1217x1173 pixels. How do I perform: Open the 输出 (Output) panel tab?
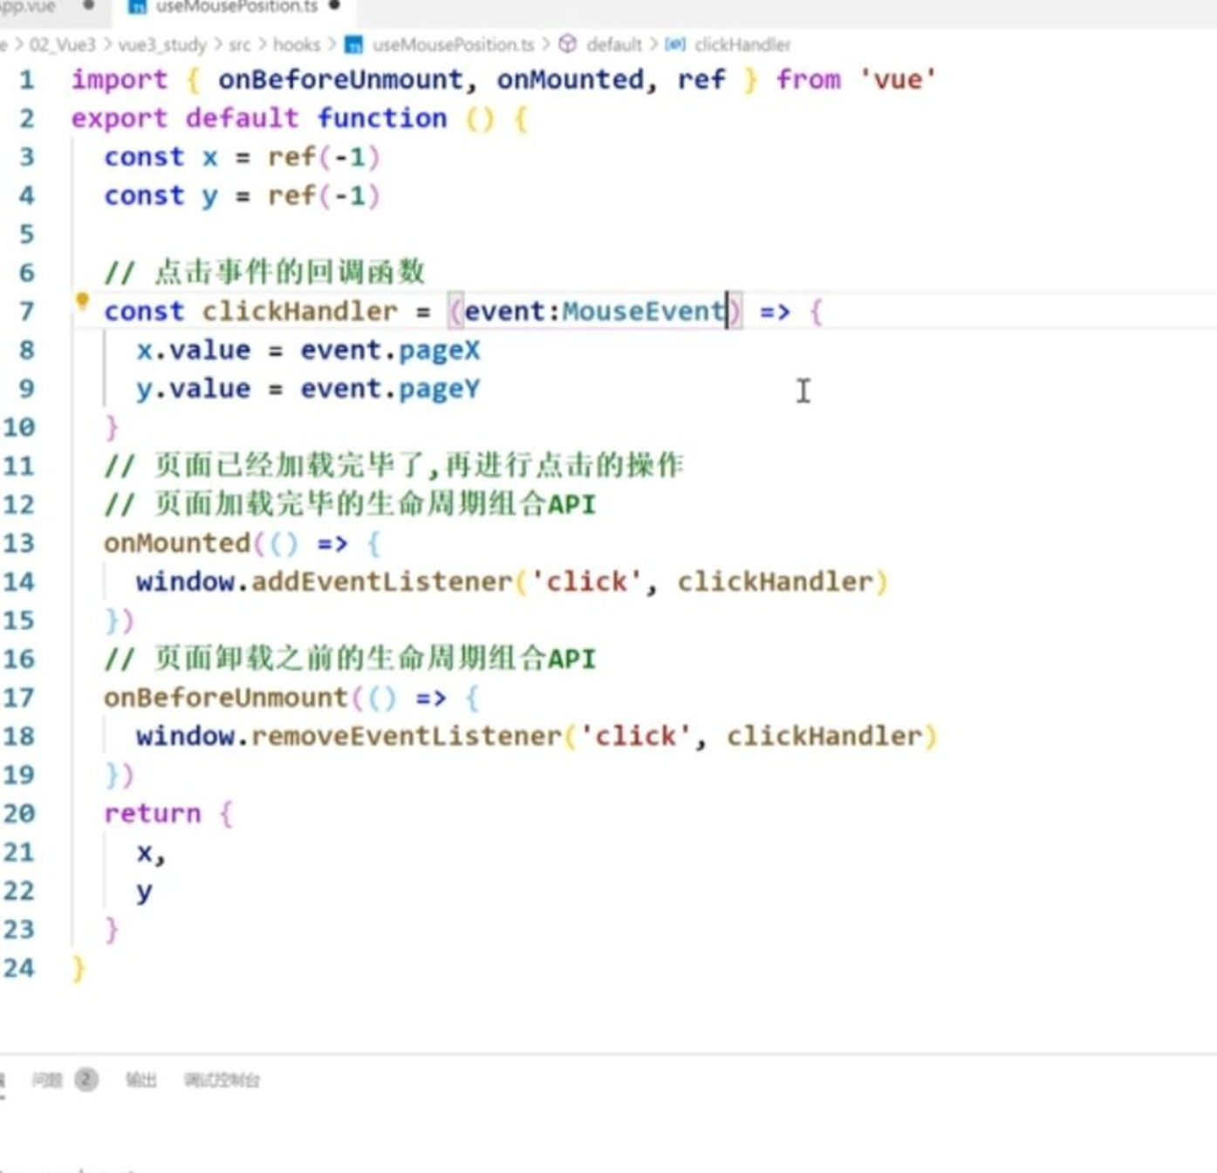click(x=140, y=1081)
